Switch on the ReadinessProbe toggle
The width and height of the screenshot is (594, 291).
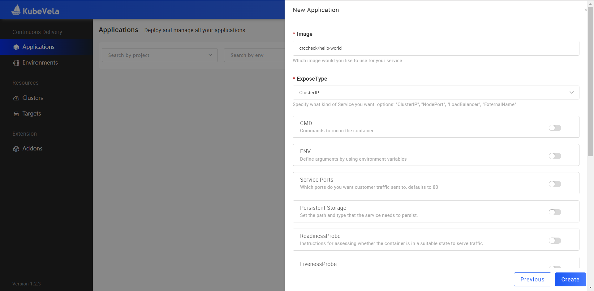[555, 241]
